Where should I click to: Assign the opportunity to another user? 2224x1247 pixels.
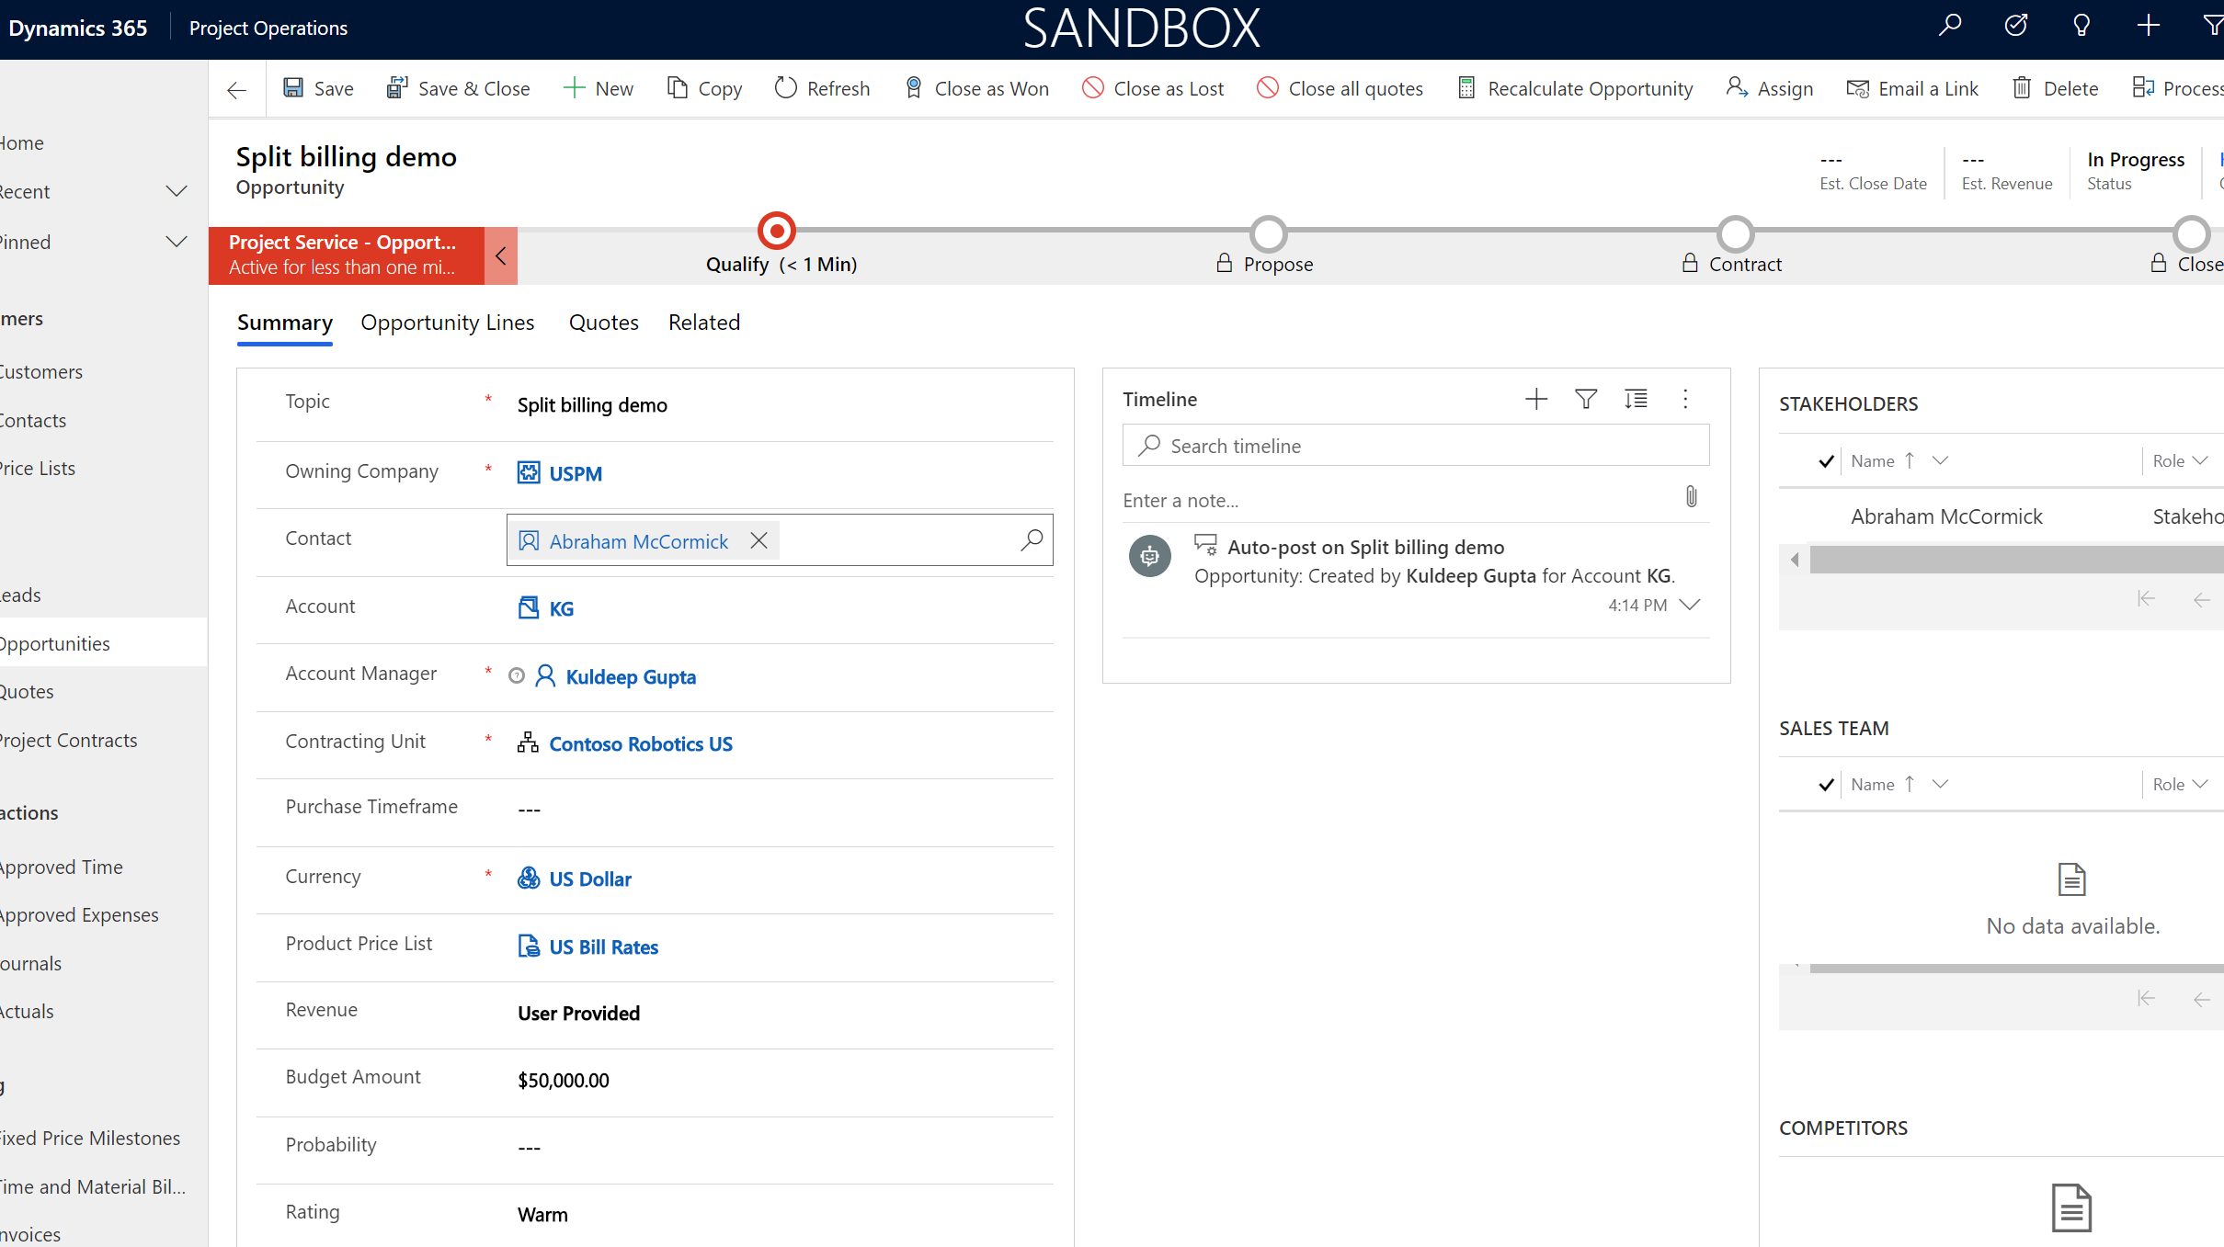pos(1769,88)
